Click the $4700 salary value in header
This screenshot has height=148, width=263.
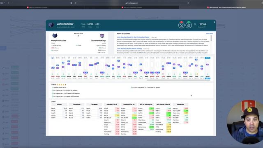(90, 24)
